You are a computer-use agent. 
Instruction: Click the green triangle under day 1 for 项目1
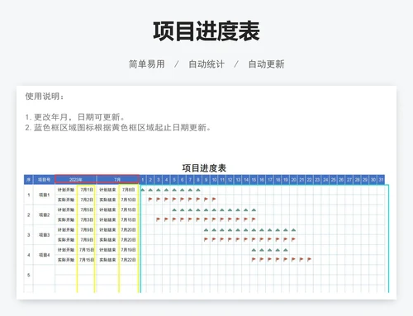pos(143,190)
